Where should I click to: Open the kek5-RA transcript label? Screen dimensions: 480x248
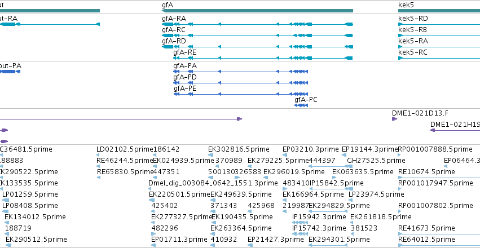413,41
